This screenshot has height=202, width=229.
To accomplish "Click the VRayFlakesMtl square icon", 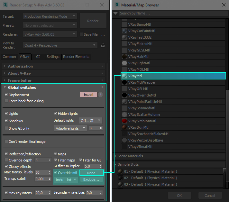I will [124, 44].
